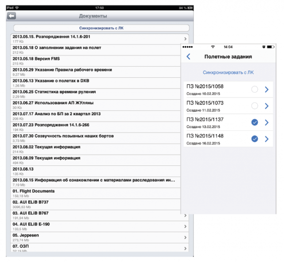This screenshot has width=284, height=262.
Task: Open 01. Flight Documents folder
Action: coord(96,193)
